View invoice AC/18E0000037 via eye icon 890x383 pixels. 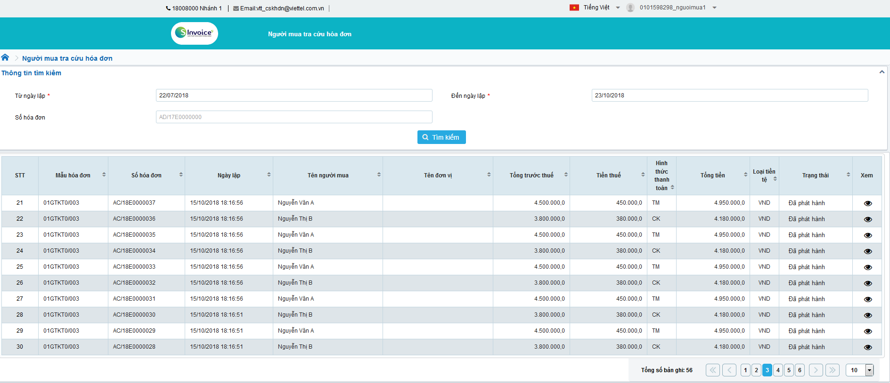[867, 203]
